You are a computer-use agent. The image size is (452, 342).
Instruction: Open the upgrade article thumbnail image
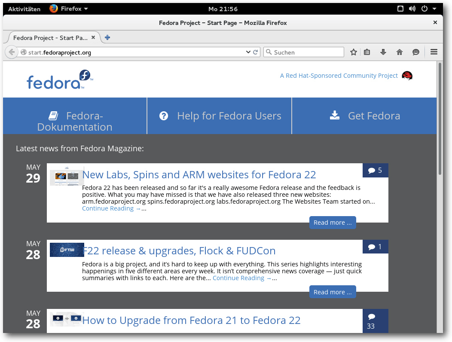pyautogui.click(x=67, y=319)
